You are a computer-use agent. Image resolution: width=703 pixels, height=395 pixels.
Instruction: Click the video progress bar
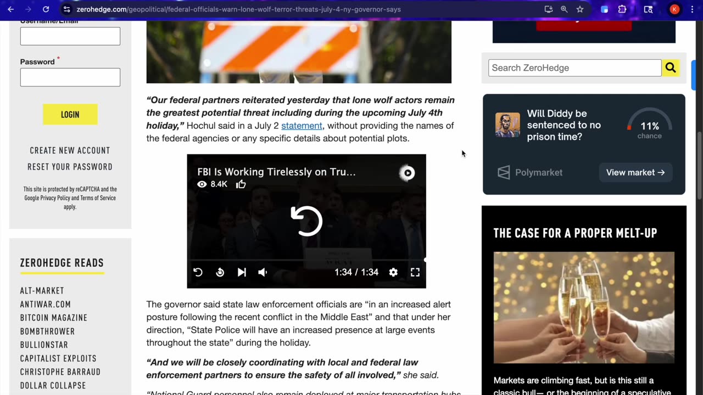306,260
